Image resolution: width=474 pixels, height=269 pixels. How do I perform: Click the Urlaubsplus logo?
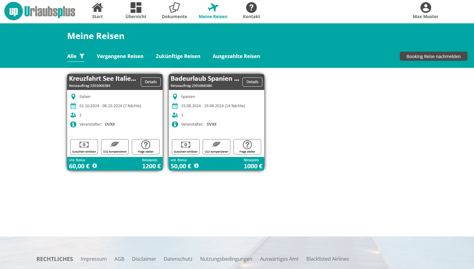40,11
